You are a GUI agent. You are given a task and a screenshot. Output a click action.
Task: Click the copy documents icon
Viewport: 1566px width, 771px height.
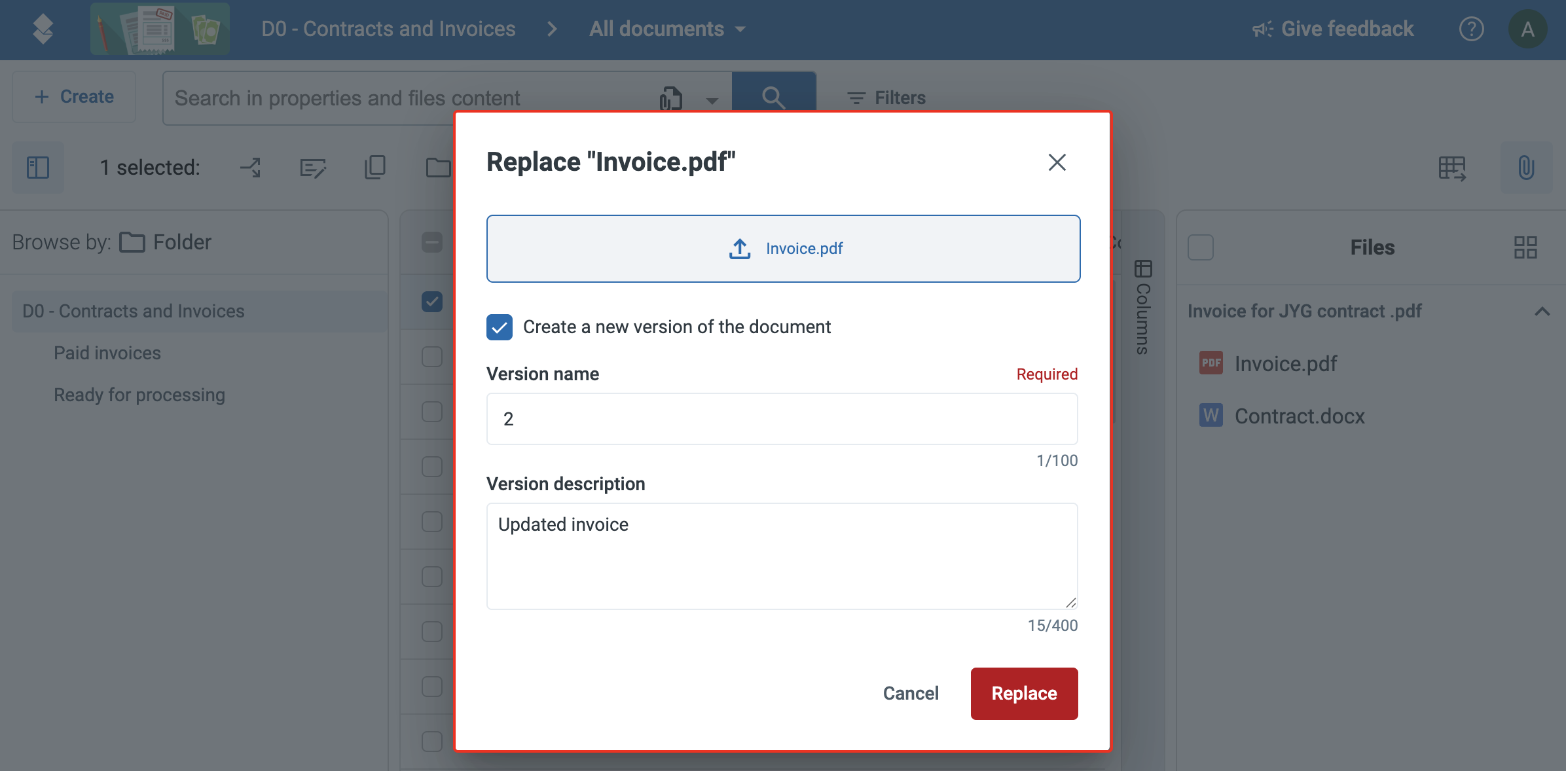375,168
